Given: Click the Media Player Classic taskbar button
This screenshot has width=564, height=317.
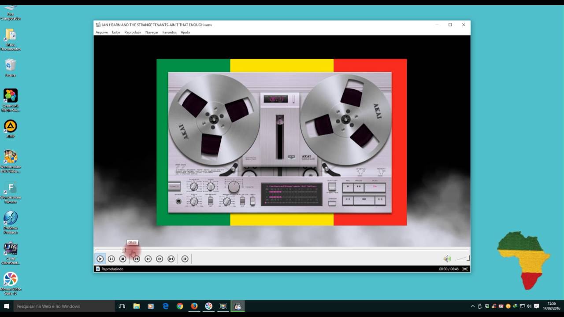Looking at the screenshot, I should pos(237,306).
